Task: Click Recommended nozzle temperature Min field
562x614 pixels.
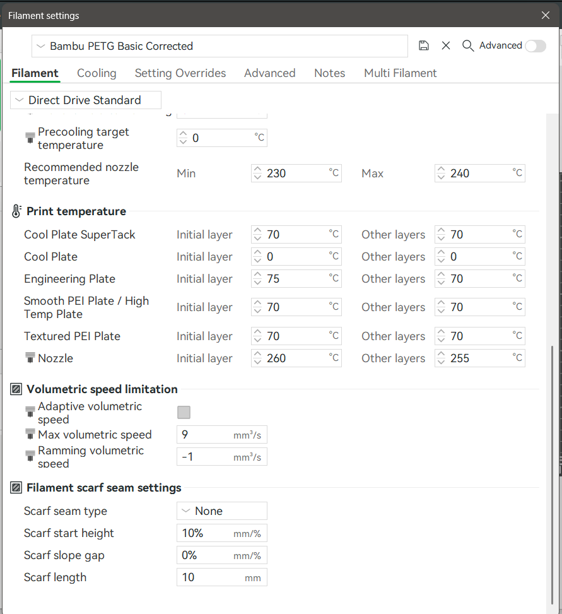Action: [296, 173]
